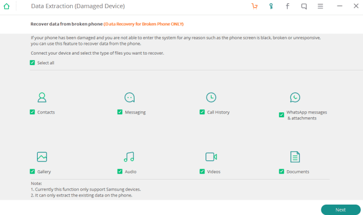This screenshot has width=363, height=215.
Task: Click the key registration icon
Action: tap(271, 6)
